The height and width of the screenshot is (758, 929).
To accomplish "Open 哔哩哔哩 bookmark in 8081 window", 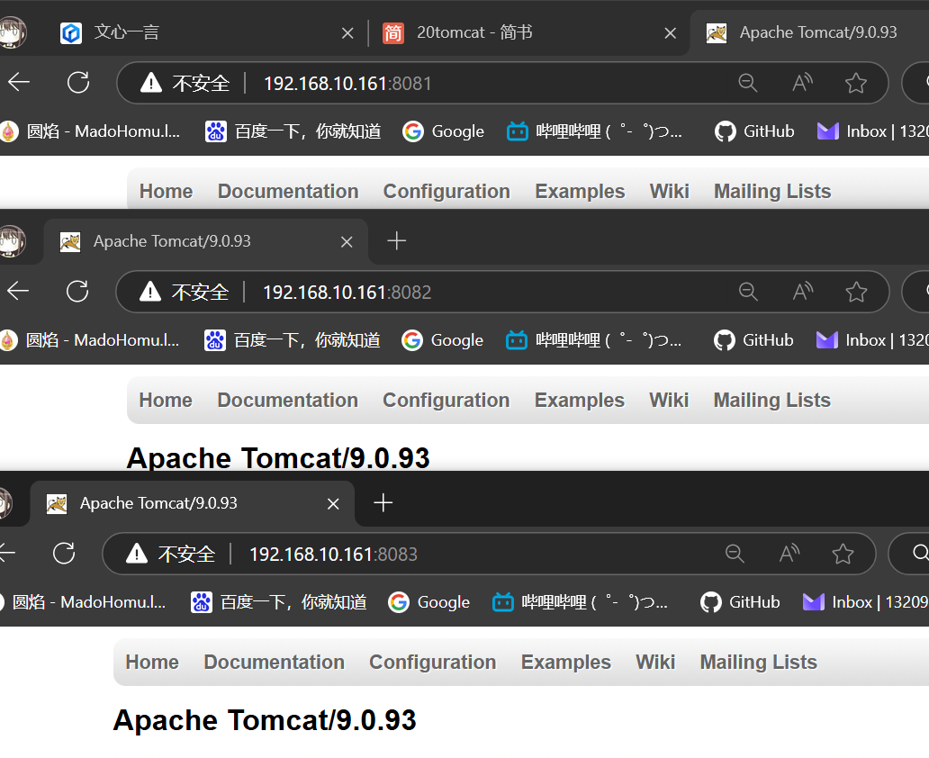I will 594,131.
